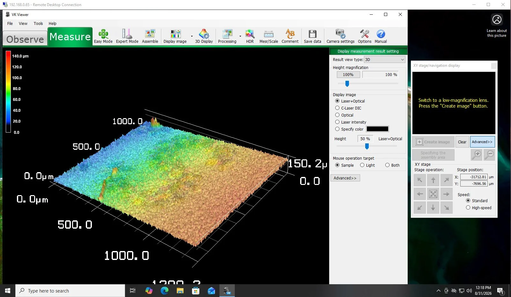
Task: Open the 3D Display tool
Action: 204,36
